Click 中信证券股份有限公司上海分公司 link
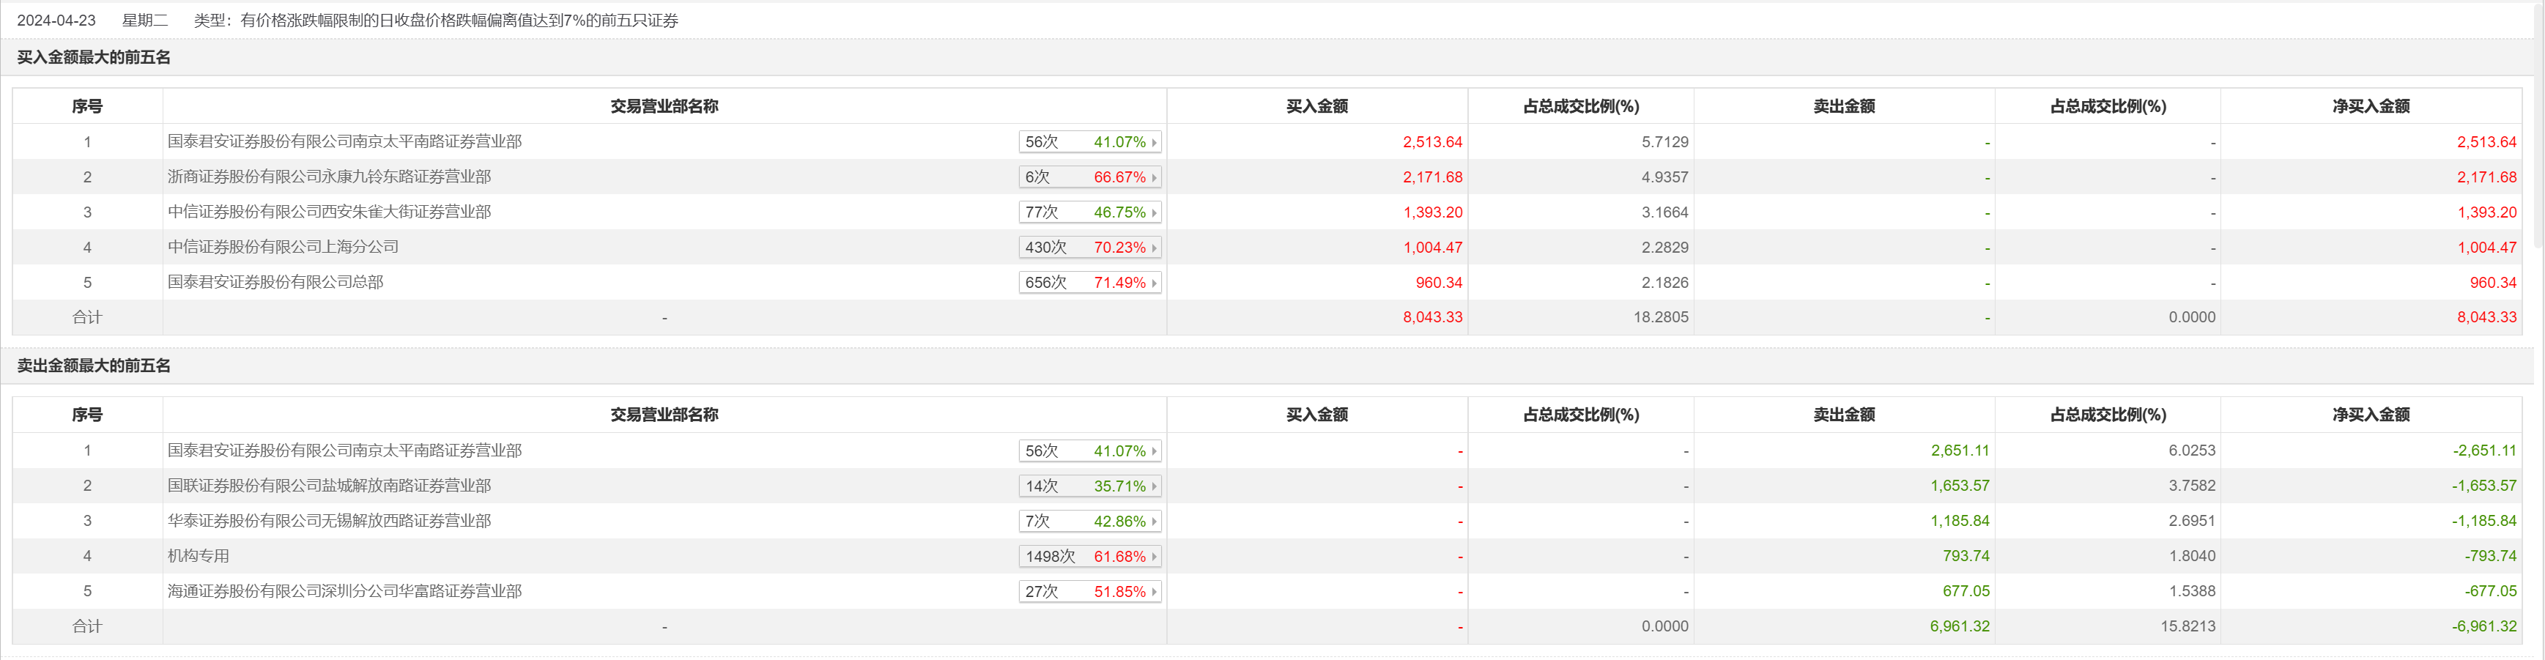 284,247
